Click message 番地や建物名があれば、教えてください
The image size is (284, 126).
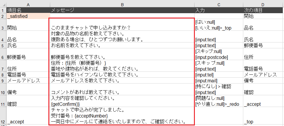click(x=95, y=69)
